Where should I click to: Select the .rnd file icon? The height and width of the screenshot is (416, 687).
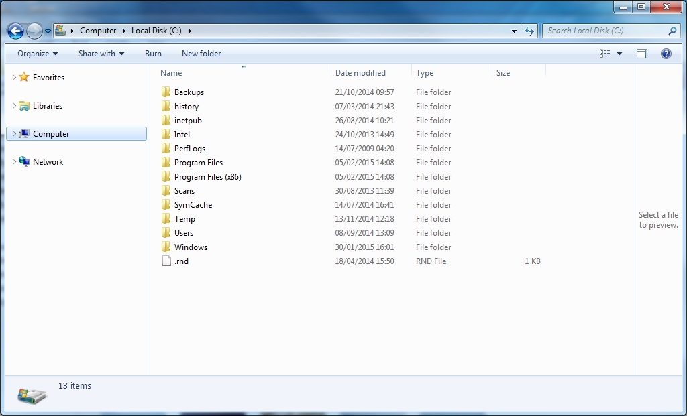pos(166,261)
